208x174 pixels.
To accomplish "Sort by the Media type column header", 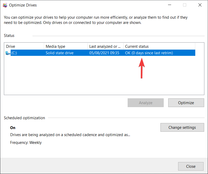I will click(66, 46).
